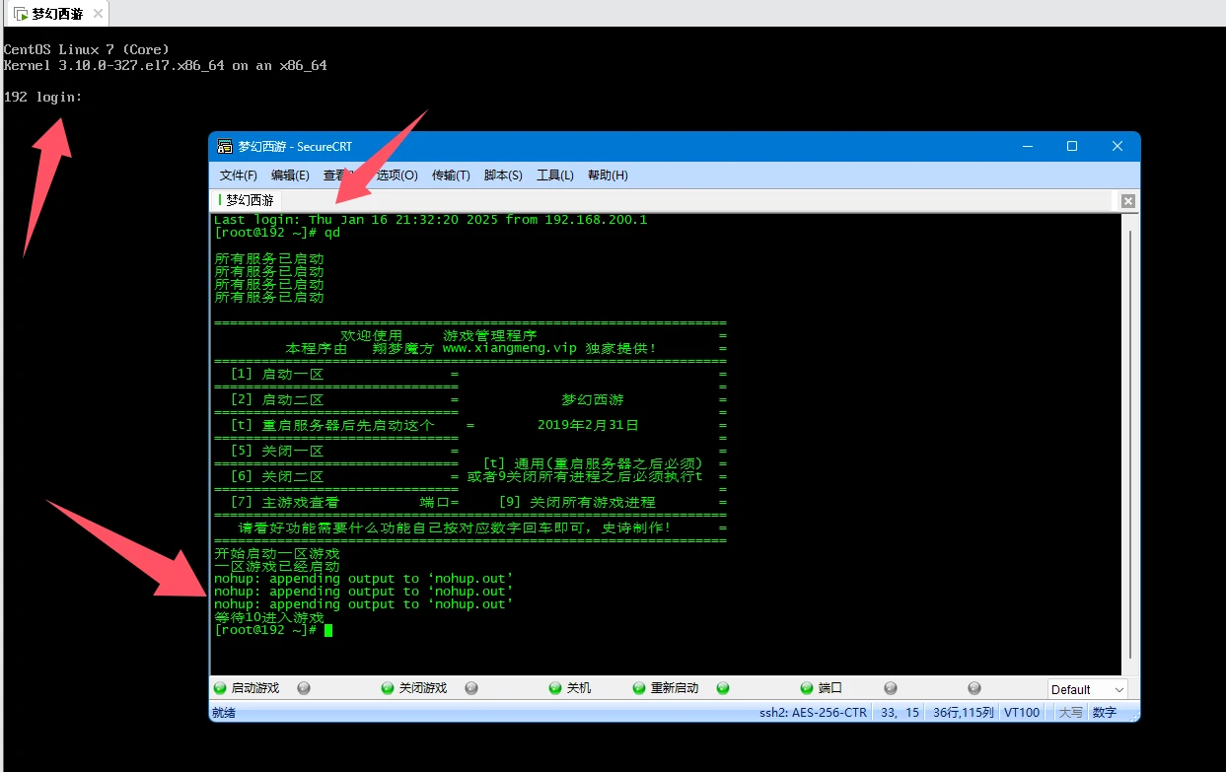Click the '[root@192 ~]# qd' command line
This screenshot has height=772, width=1226.
pos(277,233)
